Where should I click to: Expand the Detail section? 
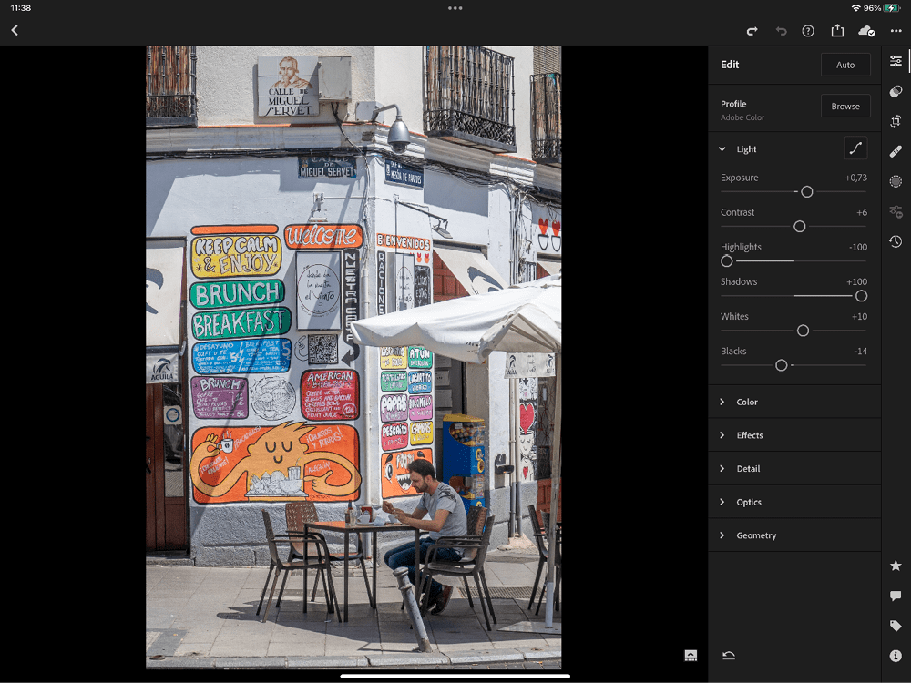794,469
